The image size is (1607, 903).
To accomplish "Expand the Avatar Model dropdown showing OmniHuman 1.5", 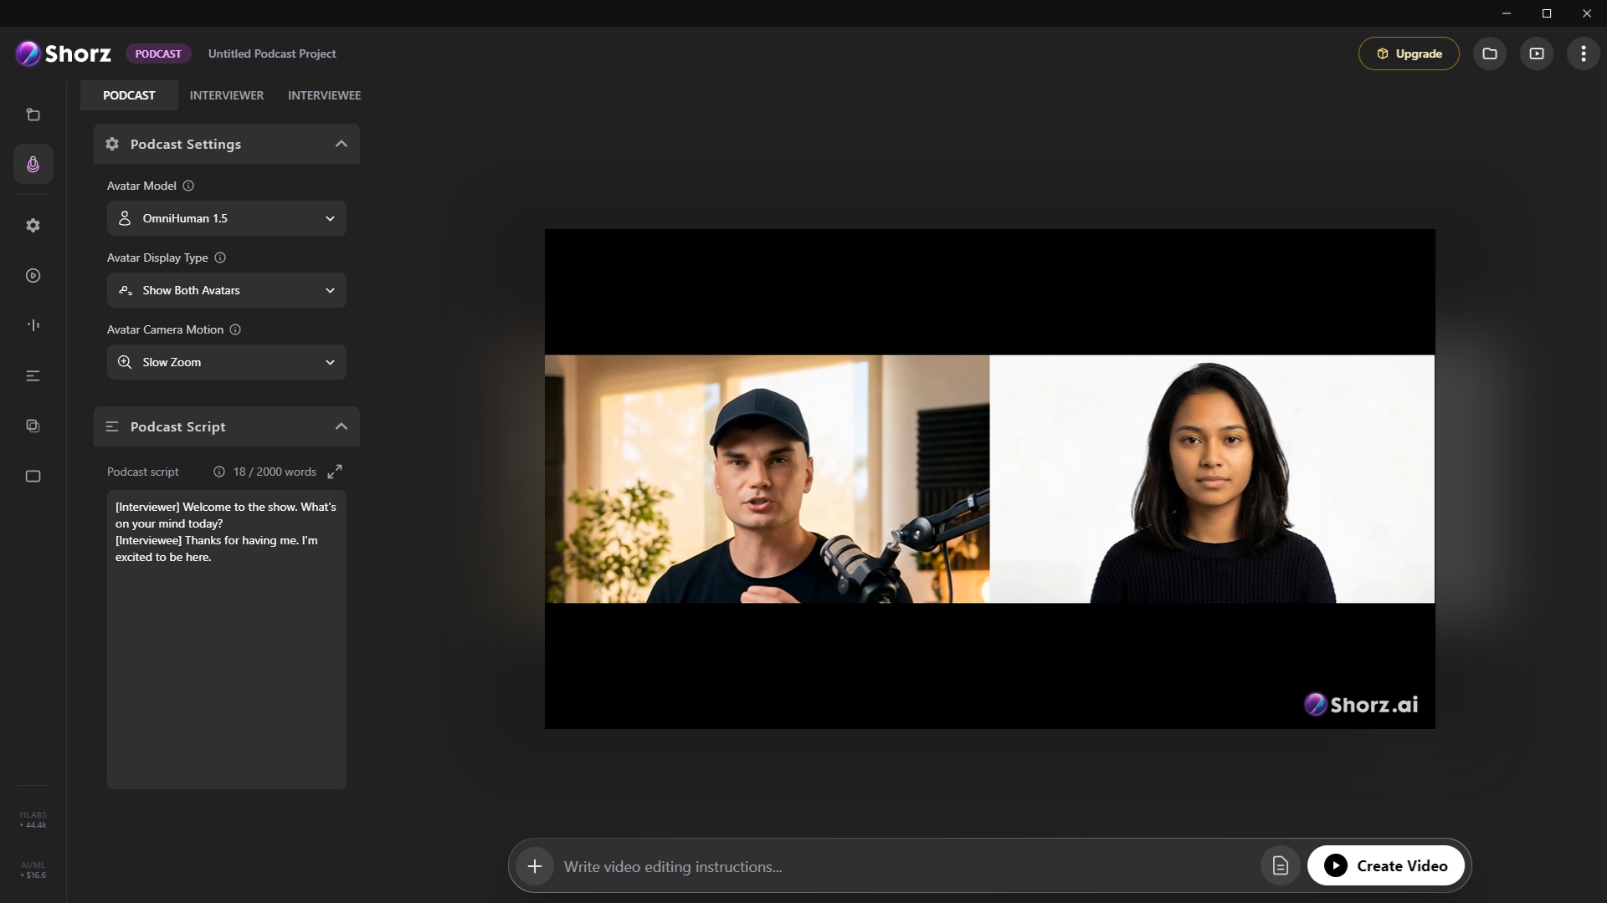I will (x=226, y=218).
